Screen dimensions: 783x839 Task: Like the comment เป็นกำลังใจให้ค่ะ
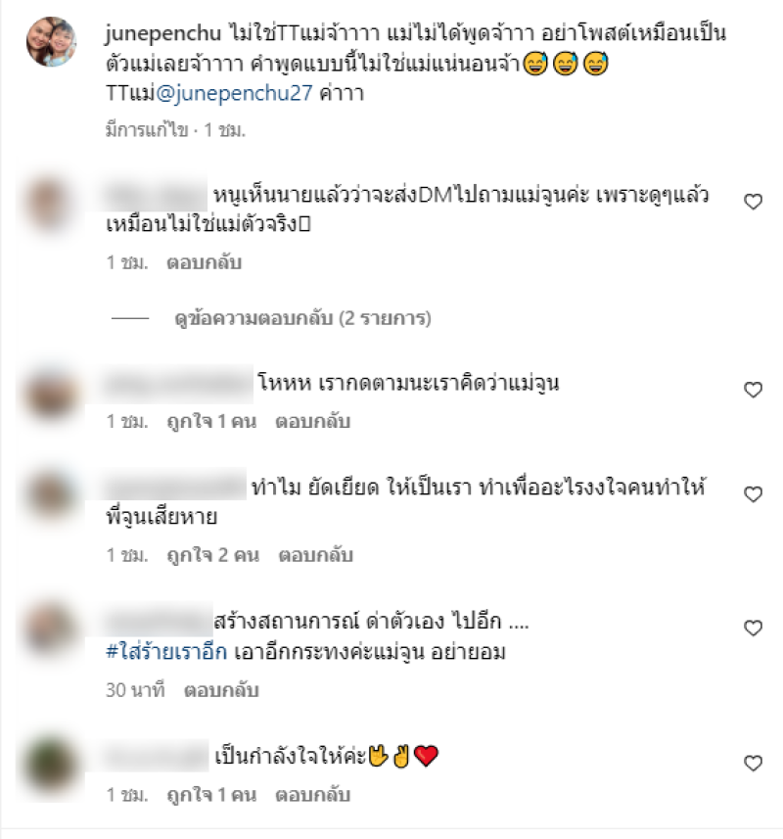(x=753, y=763)
